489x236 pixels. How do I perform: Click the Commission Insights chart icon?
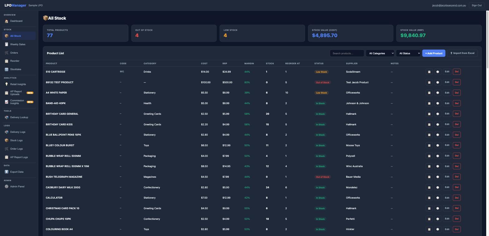7,102
